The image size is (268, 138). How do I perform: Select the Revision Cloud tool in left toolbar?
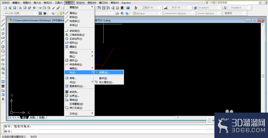(3, 51)
